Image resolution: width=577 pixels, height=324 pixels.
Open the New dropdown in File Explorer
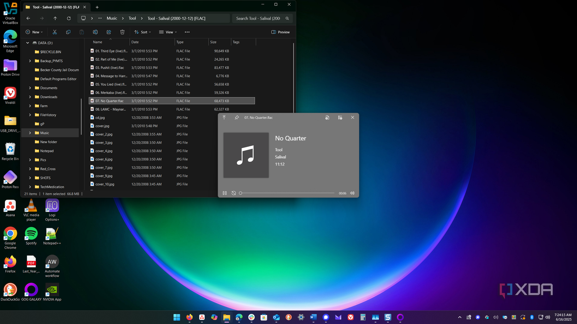click(34, 32)
